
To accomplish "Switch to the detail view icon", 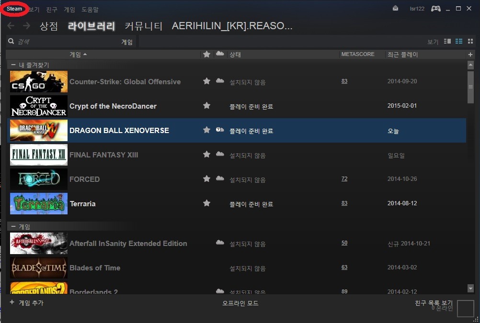I will click(447, 42).
